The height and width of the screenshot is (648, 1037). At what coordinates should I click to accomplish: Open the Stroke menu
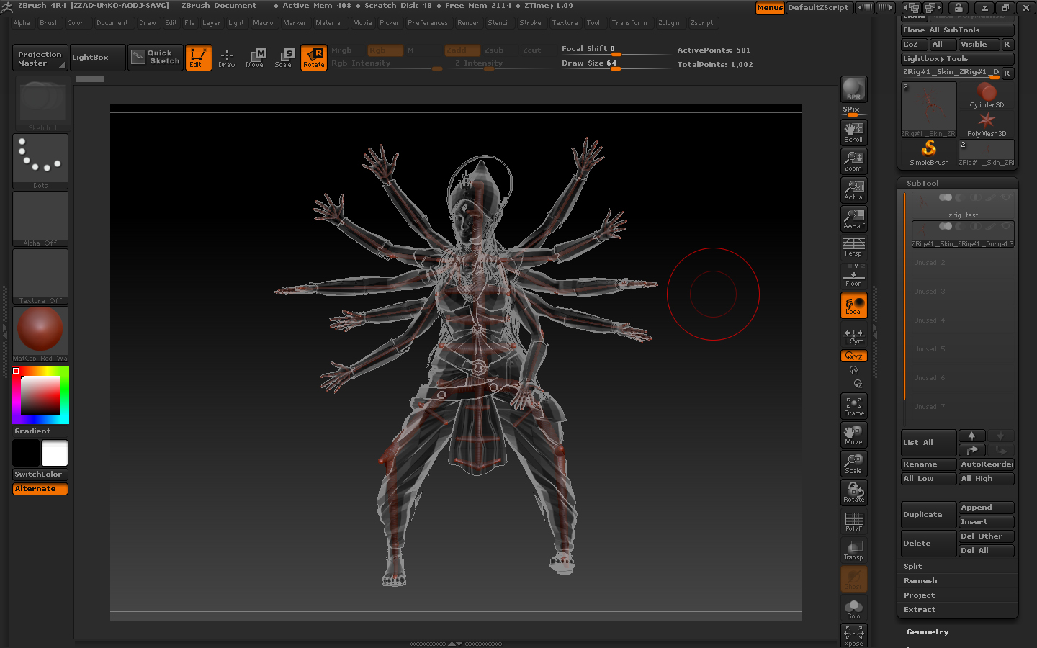tap(530, 23)
